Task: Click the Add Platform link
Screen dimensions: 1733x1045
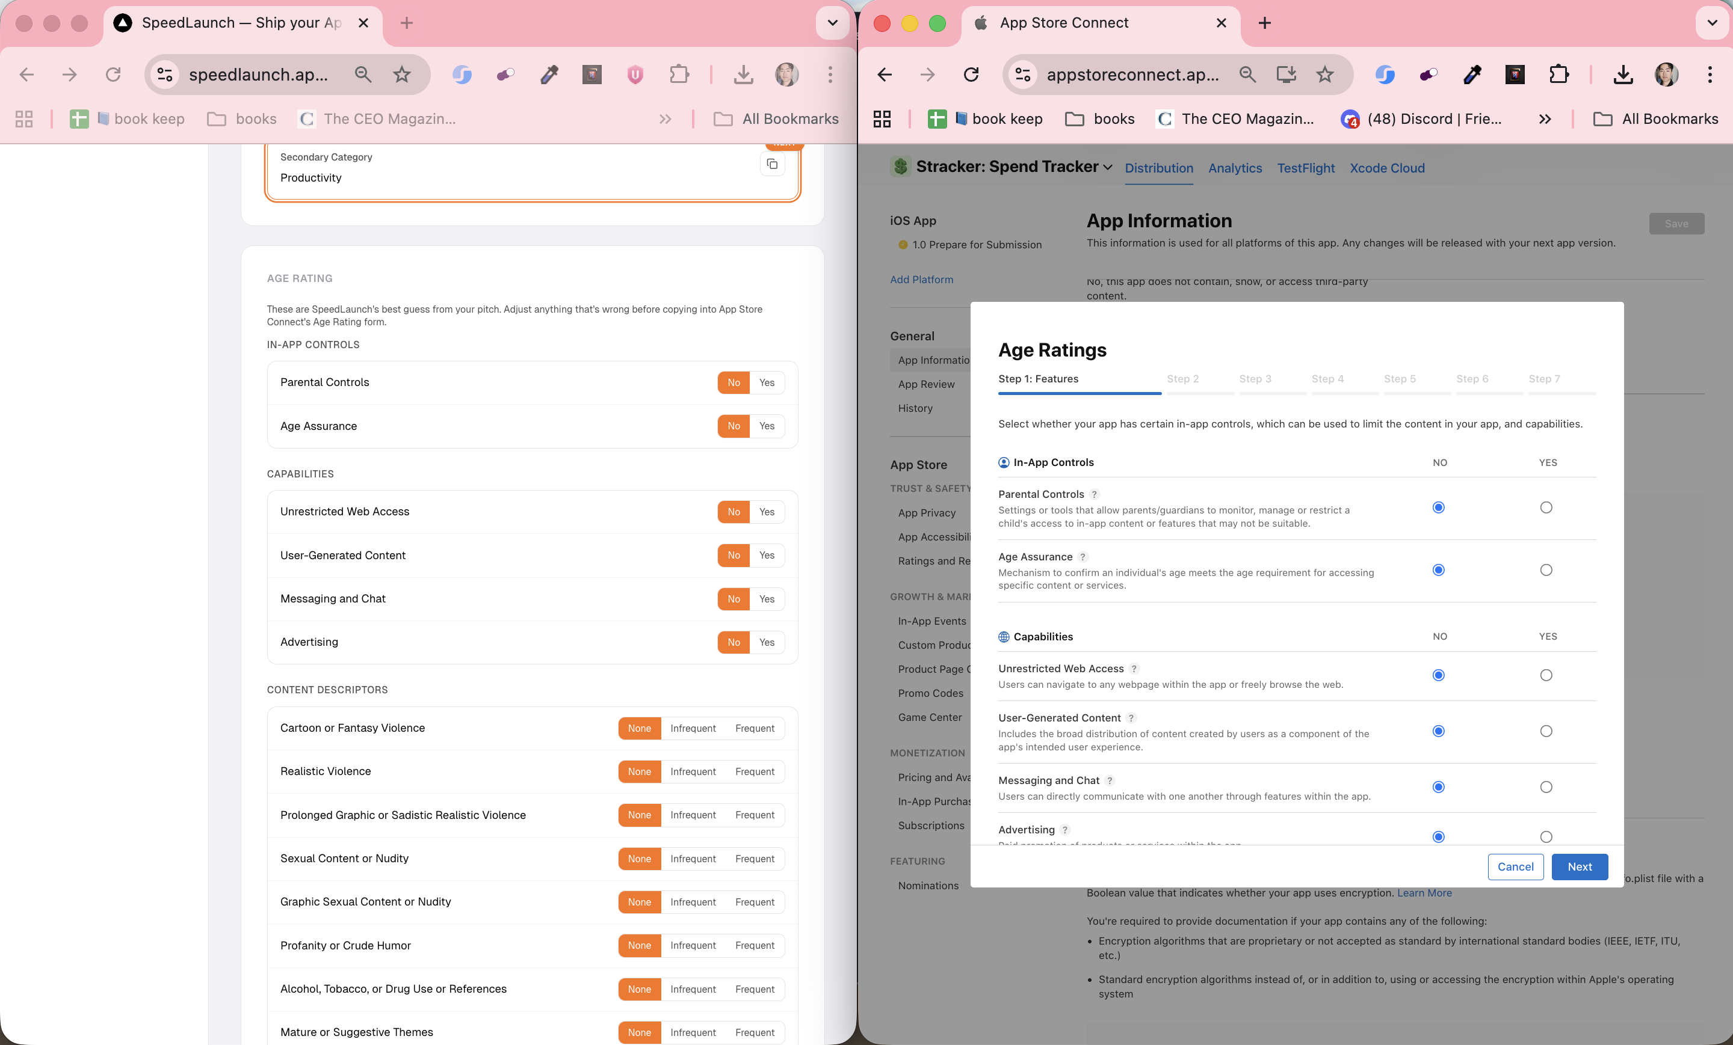Action: coord(921,279)
